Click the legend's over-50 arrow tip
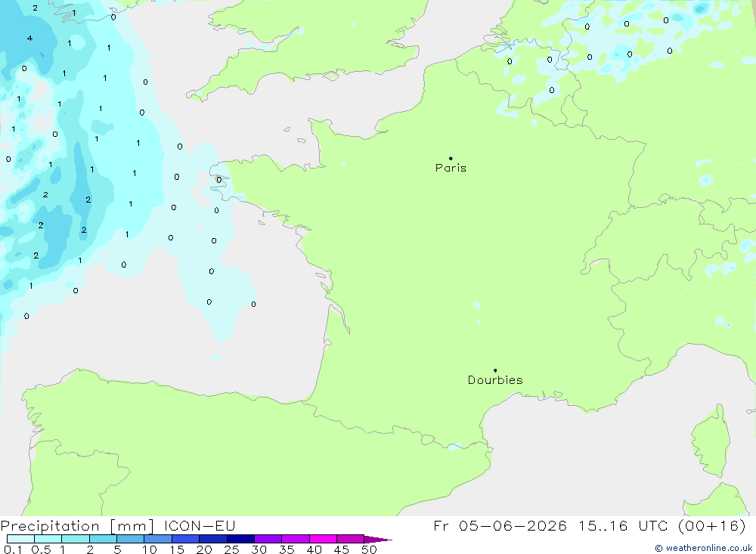Viewport: 756px width, 554px height. (x=379, y=539)
